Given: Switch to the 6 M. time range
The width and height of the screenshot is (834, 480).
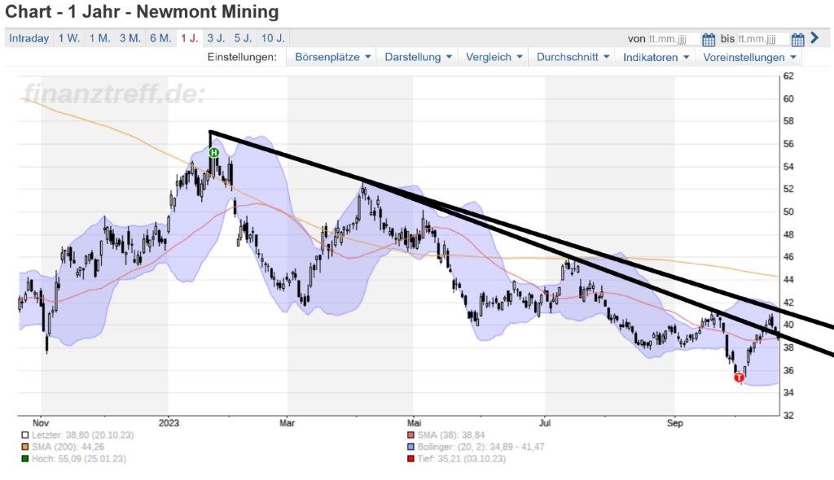Looking at the screenshot, I should tap(160, 38).
